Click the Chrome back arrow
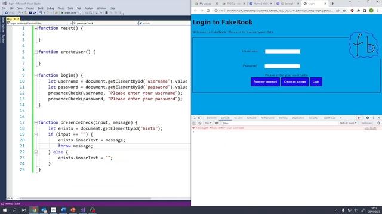Screen dimensions: 382x214 coord(195,11)
